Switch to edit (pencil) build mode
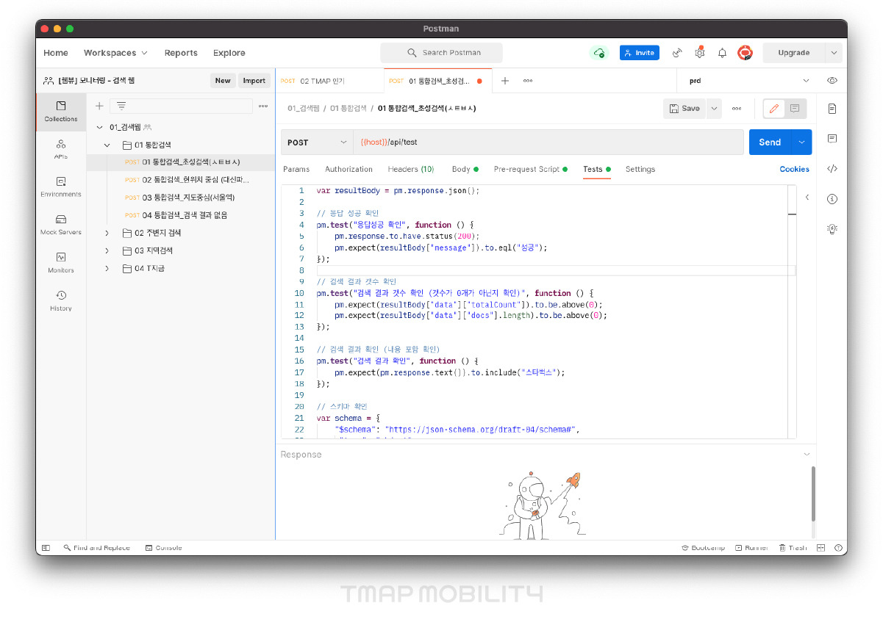 coord(773,108)
